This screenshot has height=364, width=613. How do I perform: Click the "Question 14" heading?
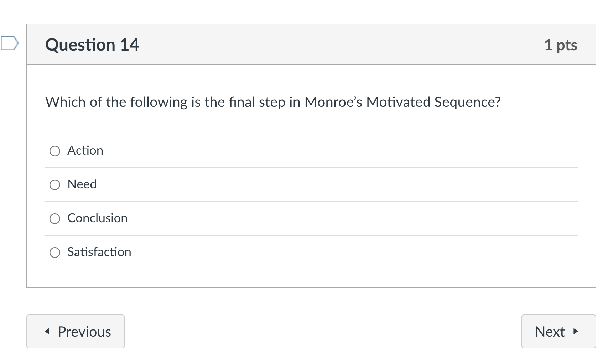(x=92, y=44)
